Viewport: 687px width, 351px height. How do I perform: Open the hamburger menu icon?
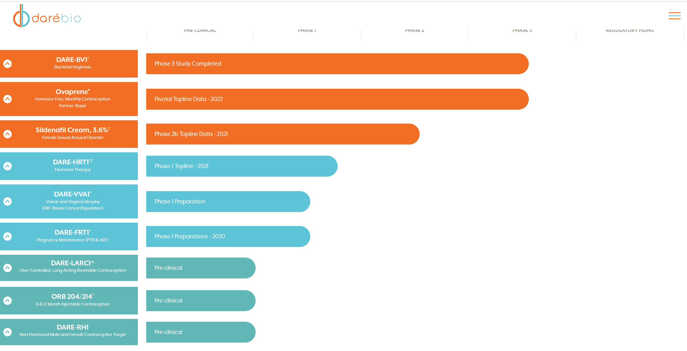pos(674,16)
